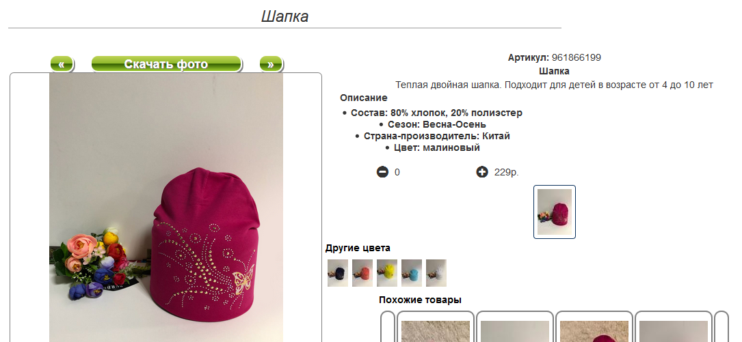The width and height of the screenshot is (742, 342).
Task: Click the plus quantity icon
Action: tap(481, 172)
